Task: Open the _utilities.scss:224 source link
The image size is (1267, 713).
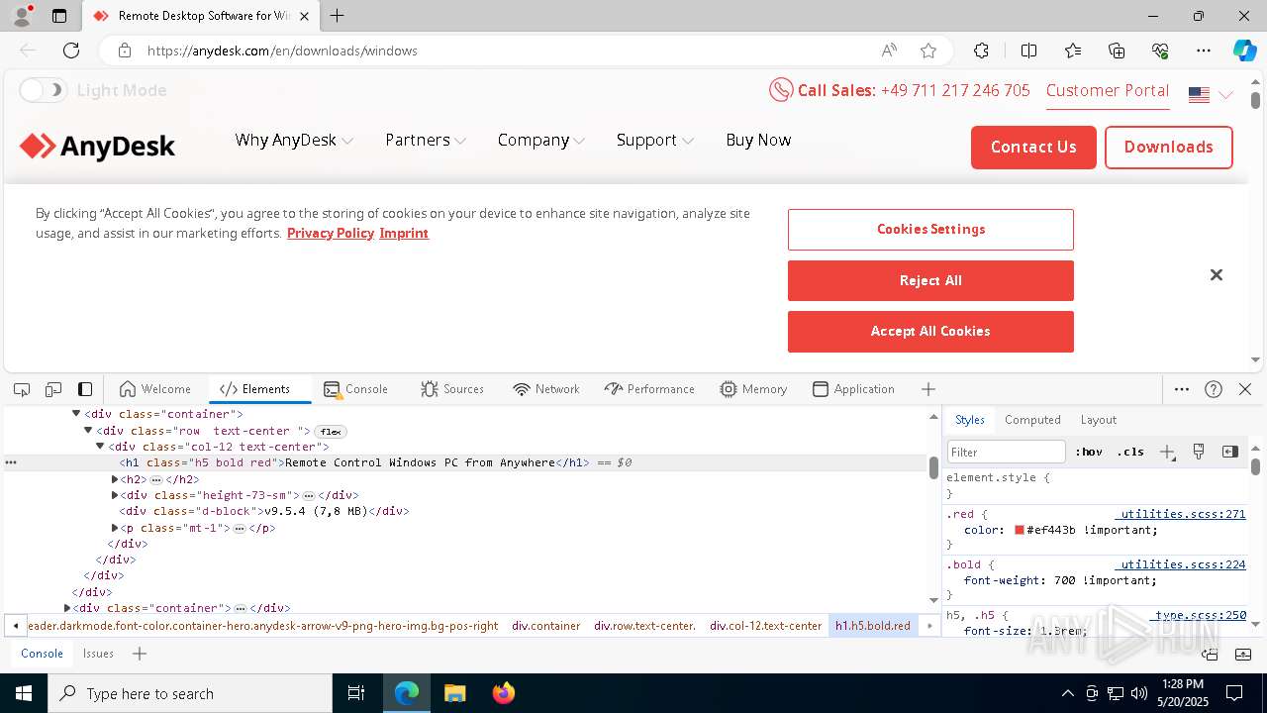Action: tap(1180, 564)
